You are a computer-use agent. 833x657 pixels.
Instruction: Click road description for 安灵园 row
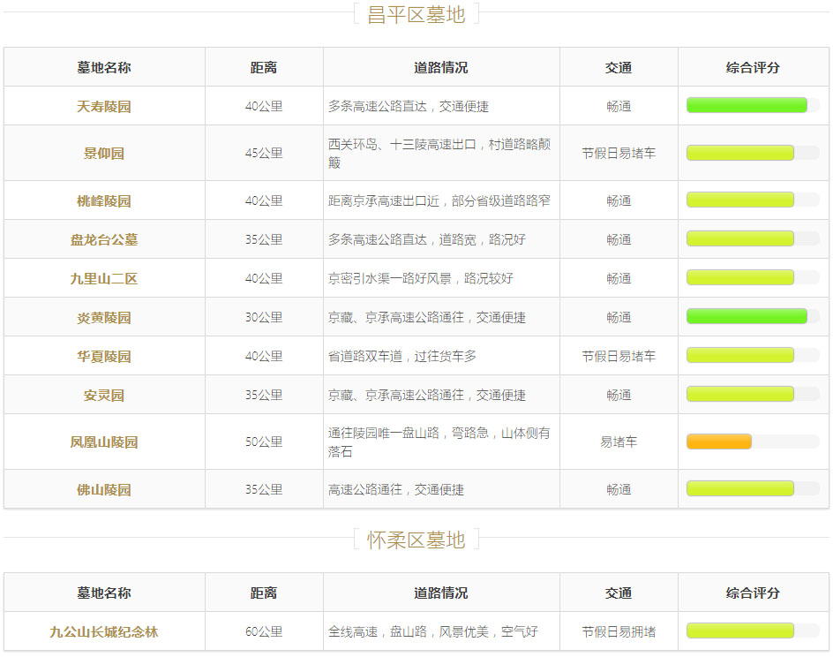[426, 395]
